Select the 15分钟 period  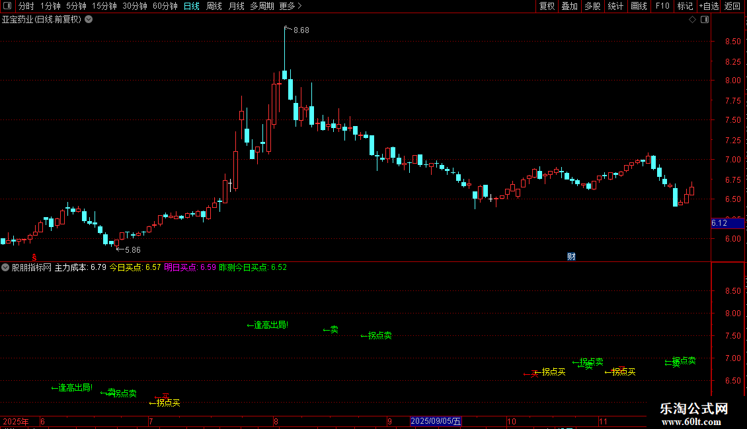pyautogui.click(x=104, y=6)
